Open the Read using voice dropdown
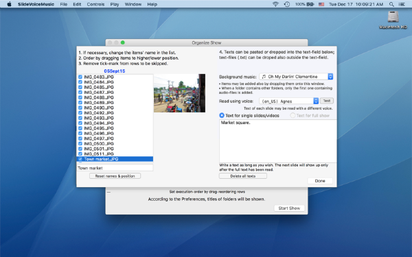This screenshot has height=257, width=412. click(x=289, y=101)
